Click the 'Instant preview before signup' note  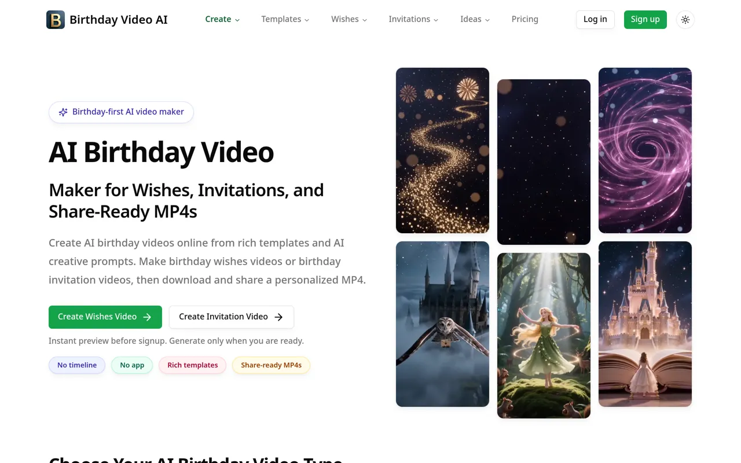click(176, 341)
